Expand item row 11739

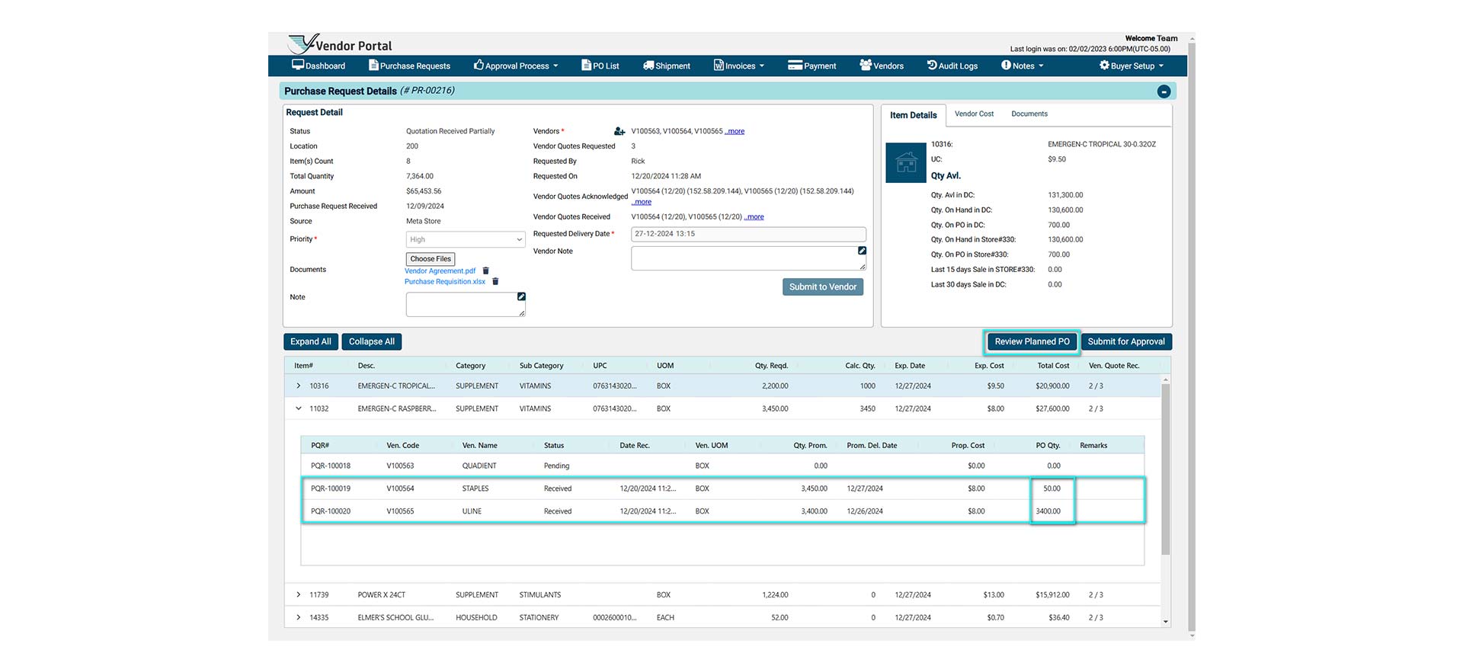pos(299,594)
